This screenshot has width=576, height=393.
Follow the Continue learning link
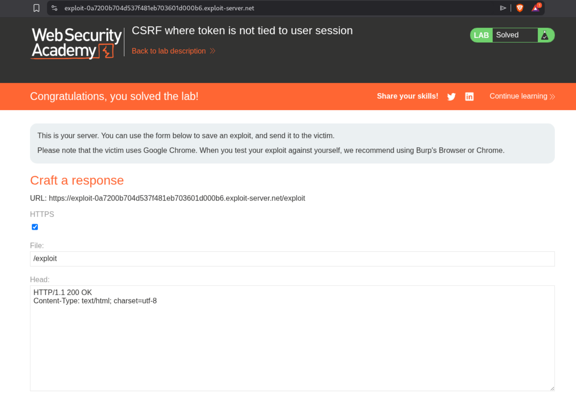518,96
